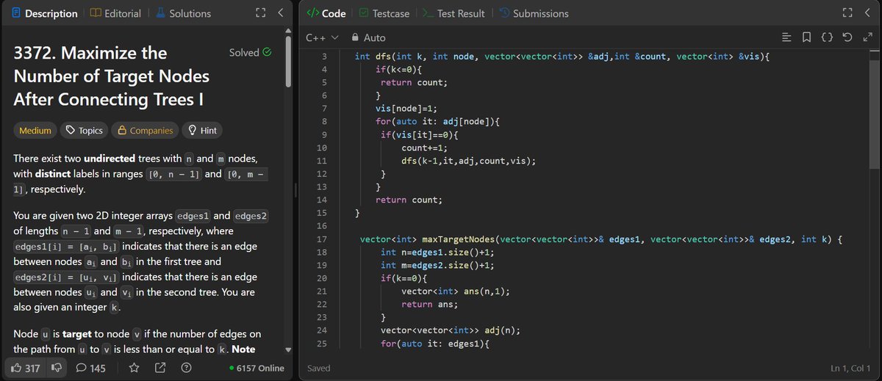Click 'return ans;' code line
Image resolution: width=882 pixels, height=381 pixels.
(x=429, y=304)
